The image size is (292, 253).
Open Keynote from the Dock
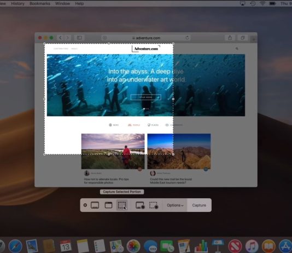[218, 246]
